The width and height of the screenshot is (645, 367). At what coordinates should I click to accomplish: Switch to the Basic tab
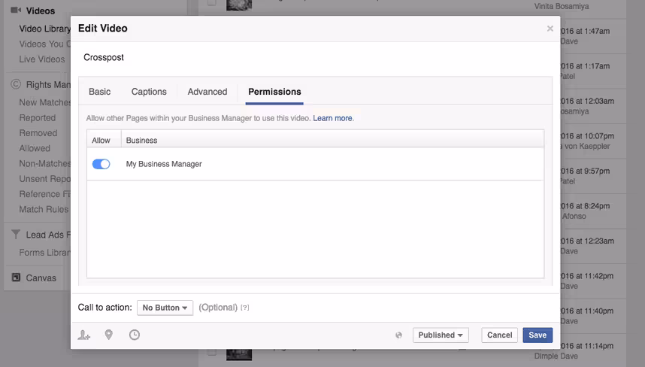click(x=99, y=92)
